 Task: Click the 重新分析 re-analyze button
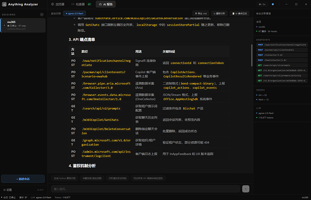coord(219,14)
